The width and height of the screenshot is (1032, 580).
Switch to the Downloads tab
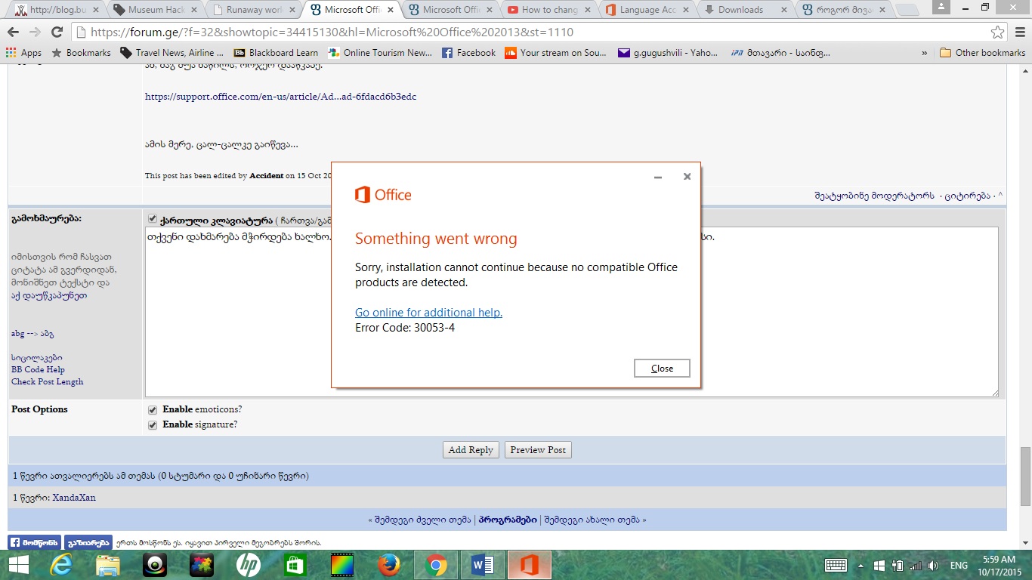744,10
